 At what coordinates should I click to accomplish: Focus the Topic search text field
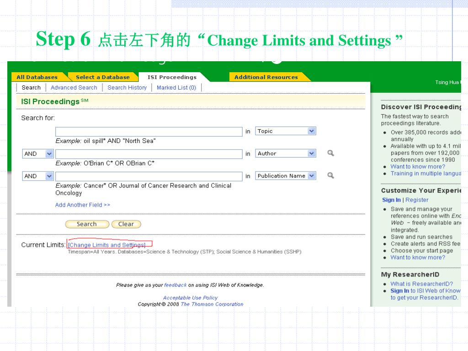coord(149,132)
